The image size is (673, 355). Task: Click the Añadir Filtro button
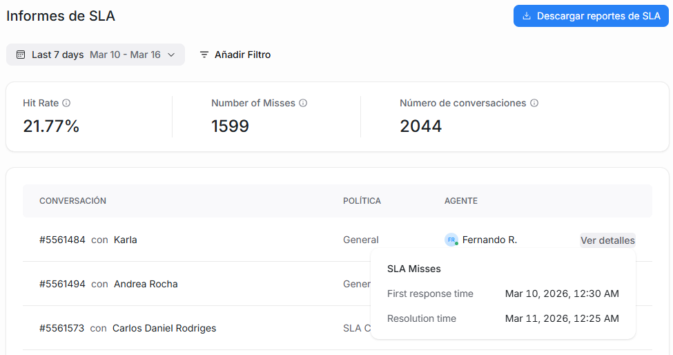pyautogui.click(x=235, y=55)
